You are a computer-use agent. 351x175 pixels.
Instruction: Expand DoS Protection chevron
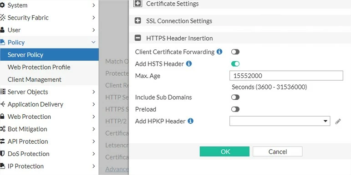[x=94, y=154]
